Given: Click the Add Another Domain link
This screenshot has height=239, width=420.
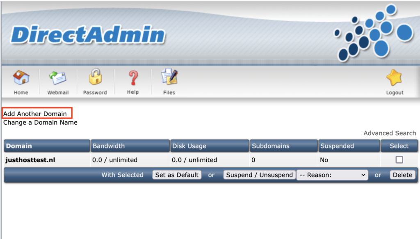Looking at the screenshot, I should click(x=35, y=114).
